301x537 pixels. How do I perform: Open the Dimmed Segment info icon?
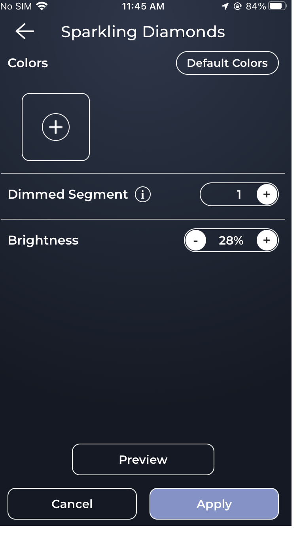(x=143, y=194)
